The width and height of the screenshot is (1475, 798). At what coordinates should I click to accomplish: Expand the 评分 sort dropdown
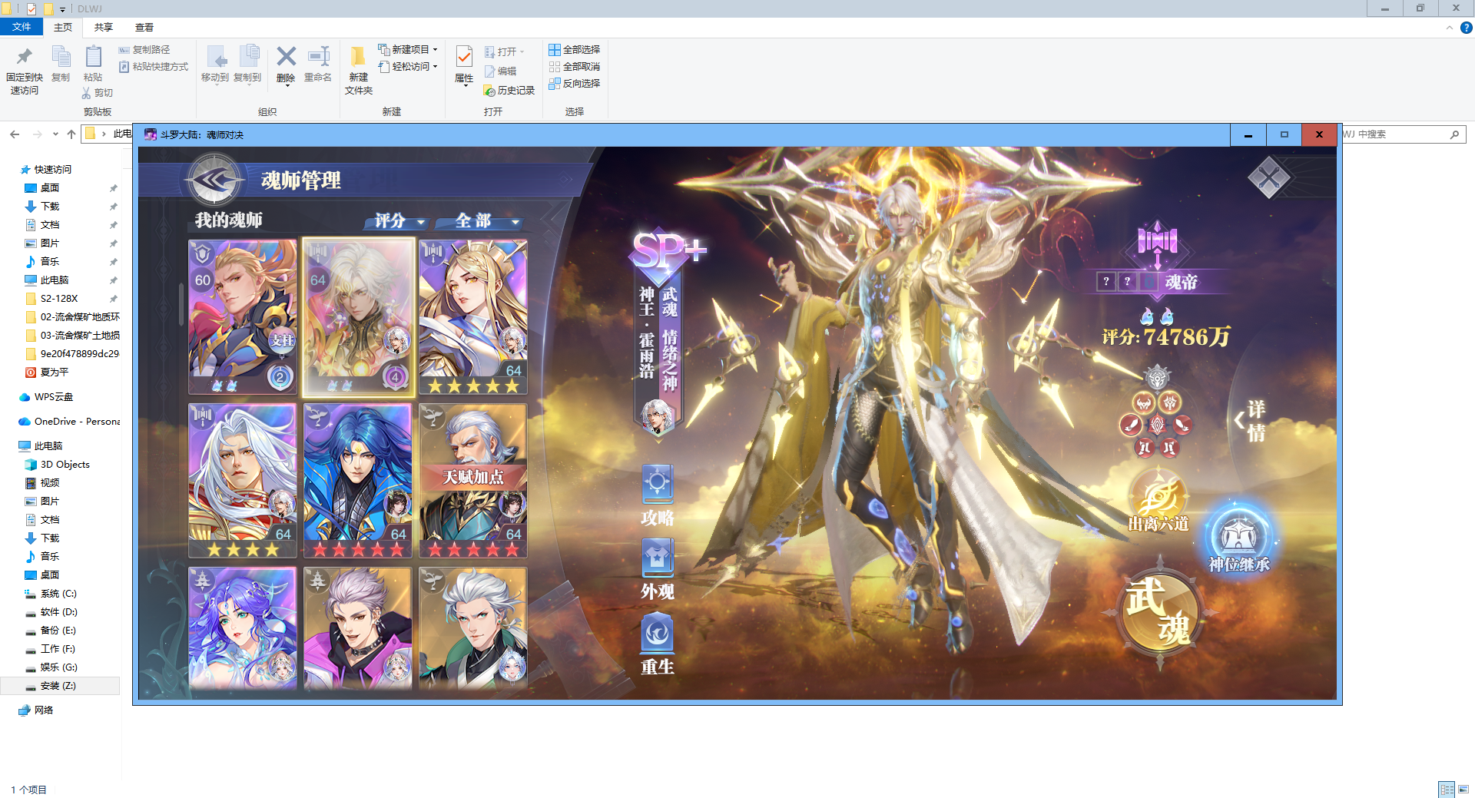396,221
